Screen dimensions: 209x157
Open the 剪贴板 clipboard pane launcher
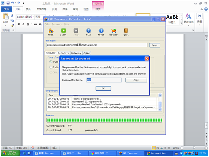[13, 30]
